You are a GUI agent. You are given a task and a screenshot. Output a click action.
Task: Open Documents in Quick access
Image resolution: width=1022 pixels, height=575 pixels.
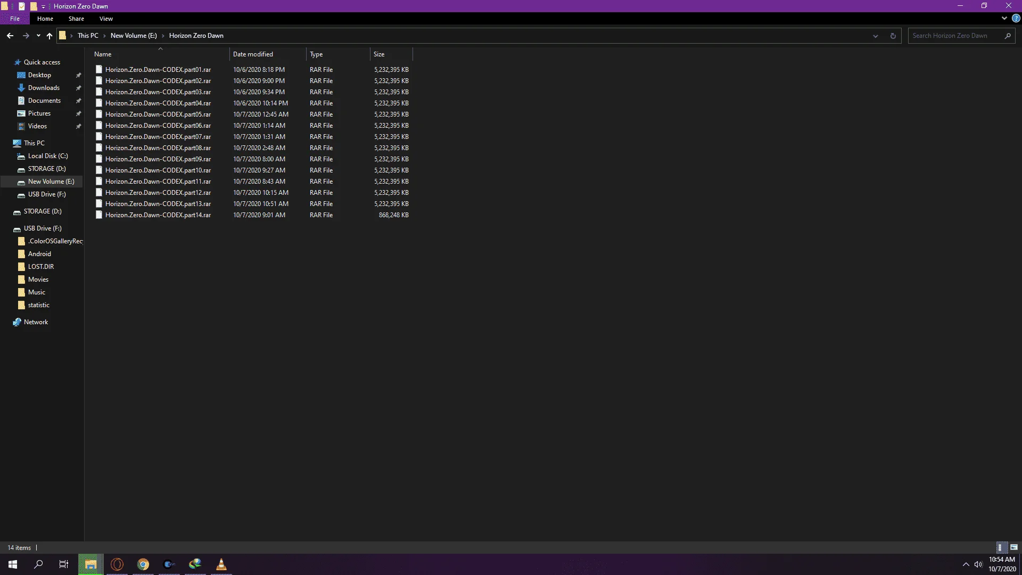pyautogui.click(x=44, y=101)
